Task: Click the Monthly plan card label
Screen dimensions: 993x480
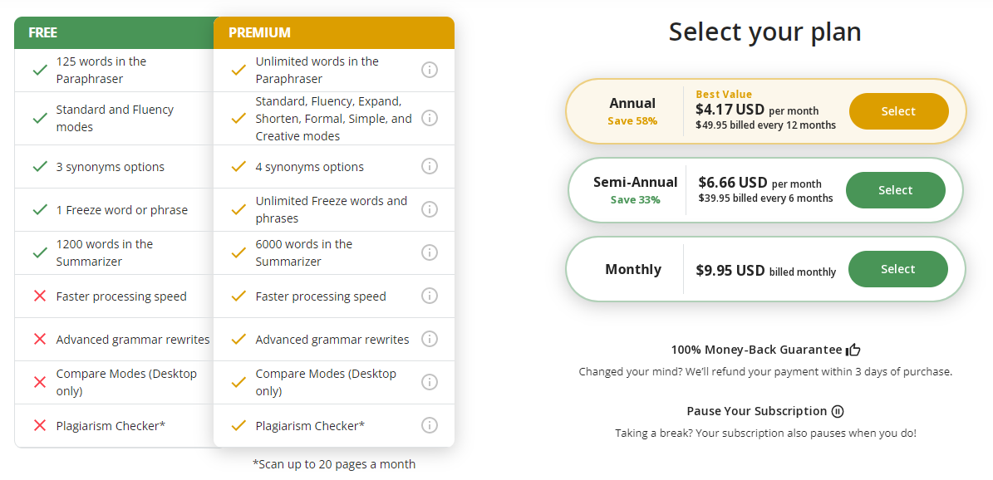Action: [633, 269]
